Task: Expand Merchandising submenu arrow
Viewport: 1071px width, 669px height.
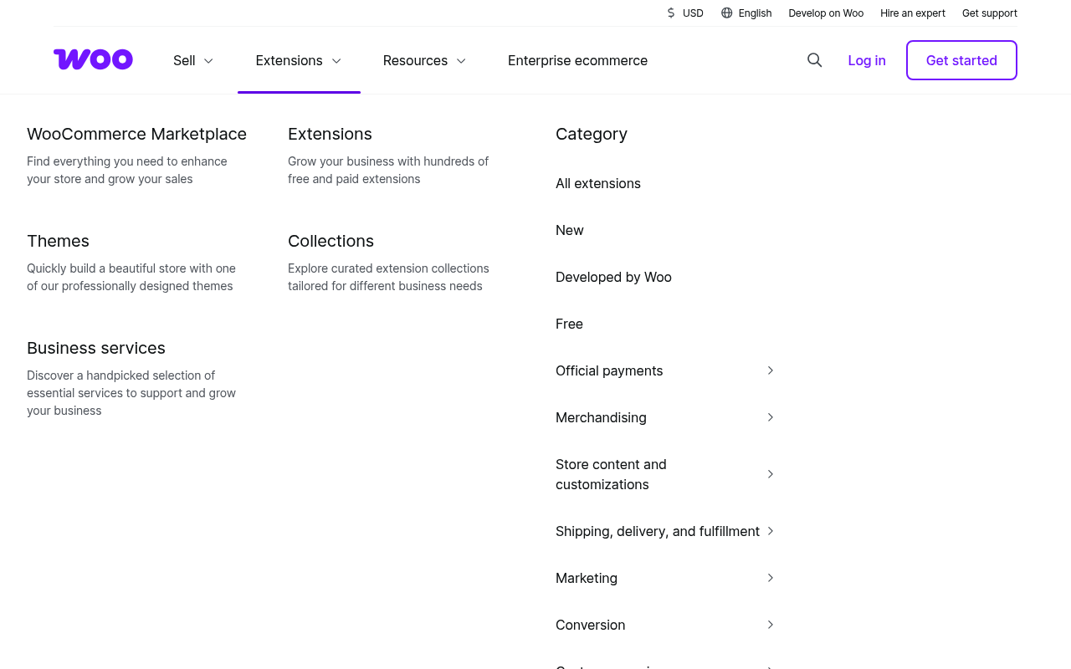Action: pos(771,417)
